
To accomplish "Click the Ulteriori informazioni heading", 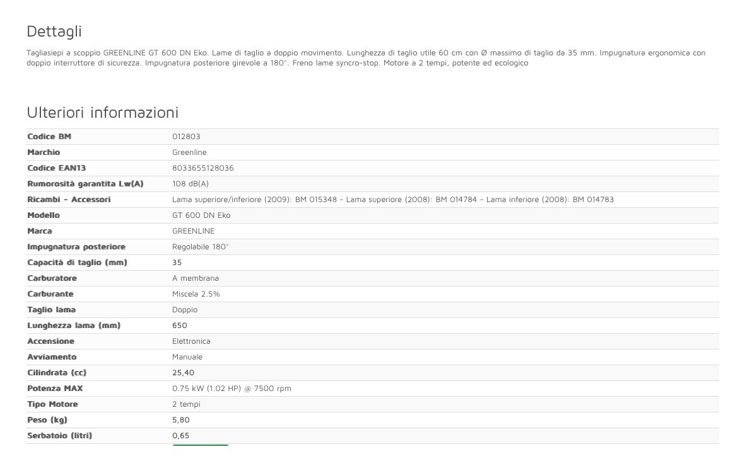I will [x=102, y=113].
